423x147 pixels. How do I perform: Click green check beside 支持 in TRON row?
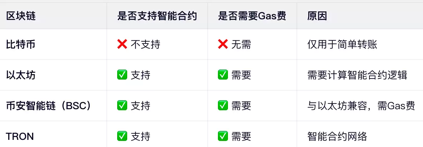[122, 136]
